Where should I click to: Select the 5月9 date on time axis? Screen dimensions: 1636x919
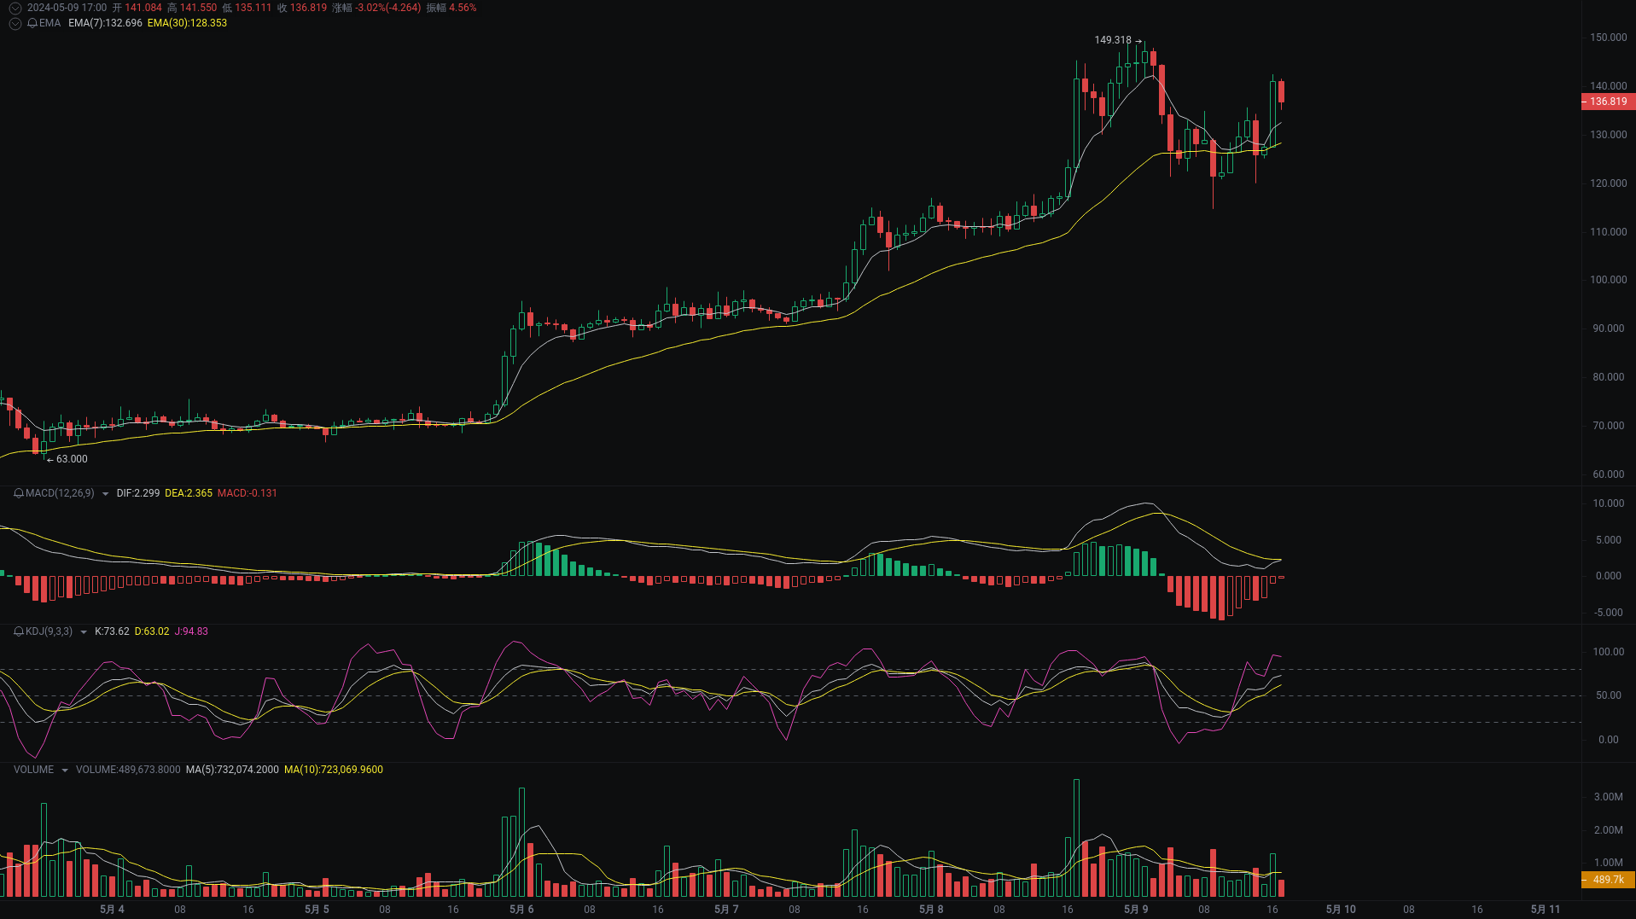click(x=1136, y=909)
